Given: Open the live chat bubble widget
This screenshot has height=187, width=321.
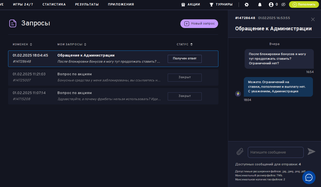Looking at the screenshot, I should [309, 177].
